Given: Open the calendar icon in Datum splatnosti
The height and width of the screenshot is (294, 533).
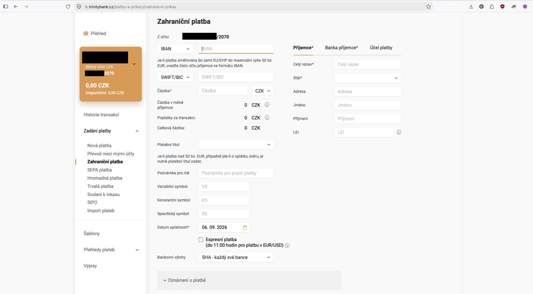Looking at the screenshot, I should point(245,227).
